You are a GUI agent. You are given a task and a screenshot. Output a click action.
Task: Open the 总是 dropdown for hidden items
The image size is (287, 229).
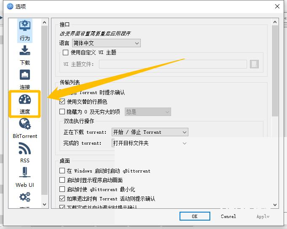(148, 112)
